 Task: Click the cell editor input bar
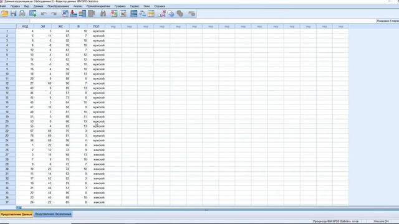point(203,21)
